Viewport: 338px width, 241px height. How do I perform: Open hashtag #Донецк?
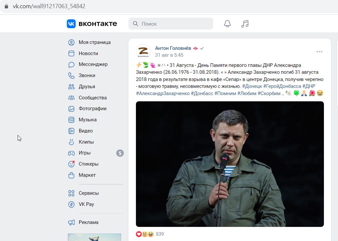click(252, 86)
